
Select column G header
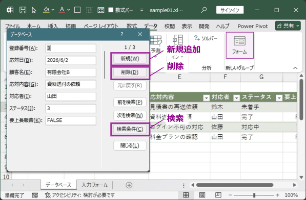tap(261, 77)
